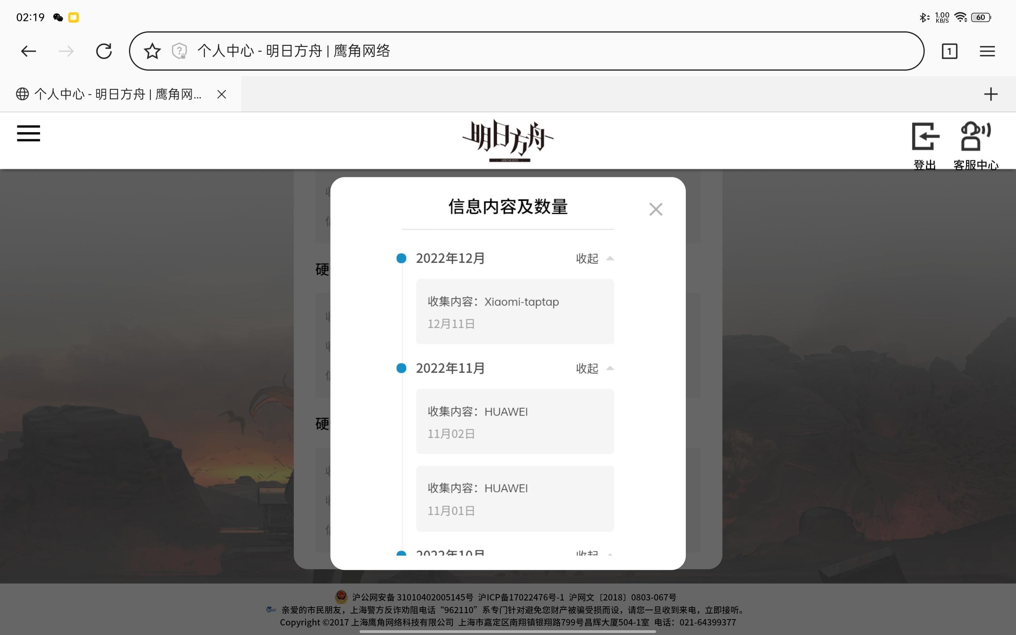
Task: Bookmark page with the star icon
Action: (152, 51)
